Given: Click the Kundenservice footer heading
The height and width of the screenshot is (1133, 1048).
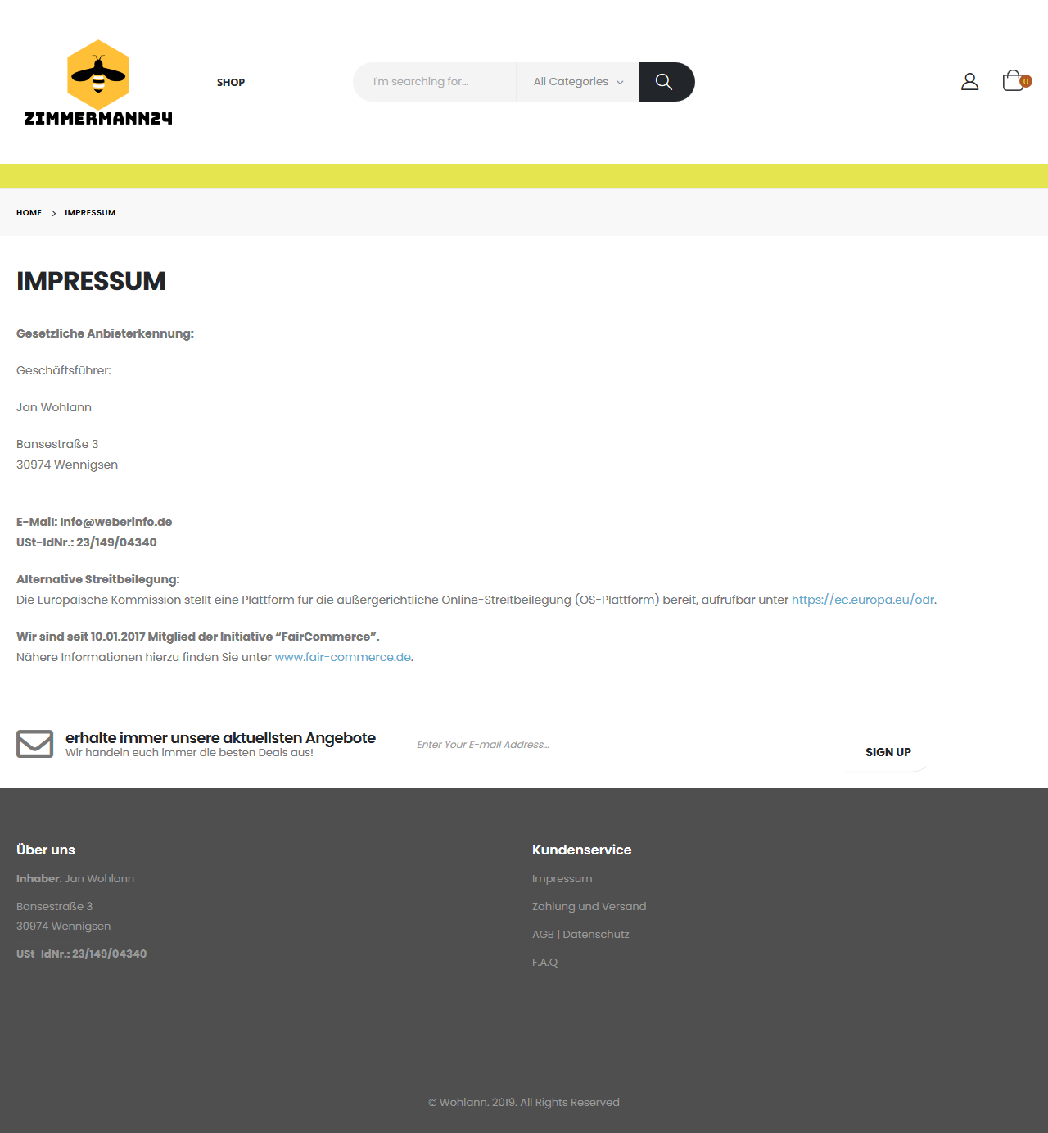Looking at the screenshot, I should (582, 850).
